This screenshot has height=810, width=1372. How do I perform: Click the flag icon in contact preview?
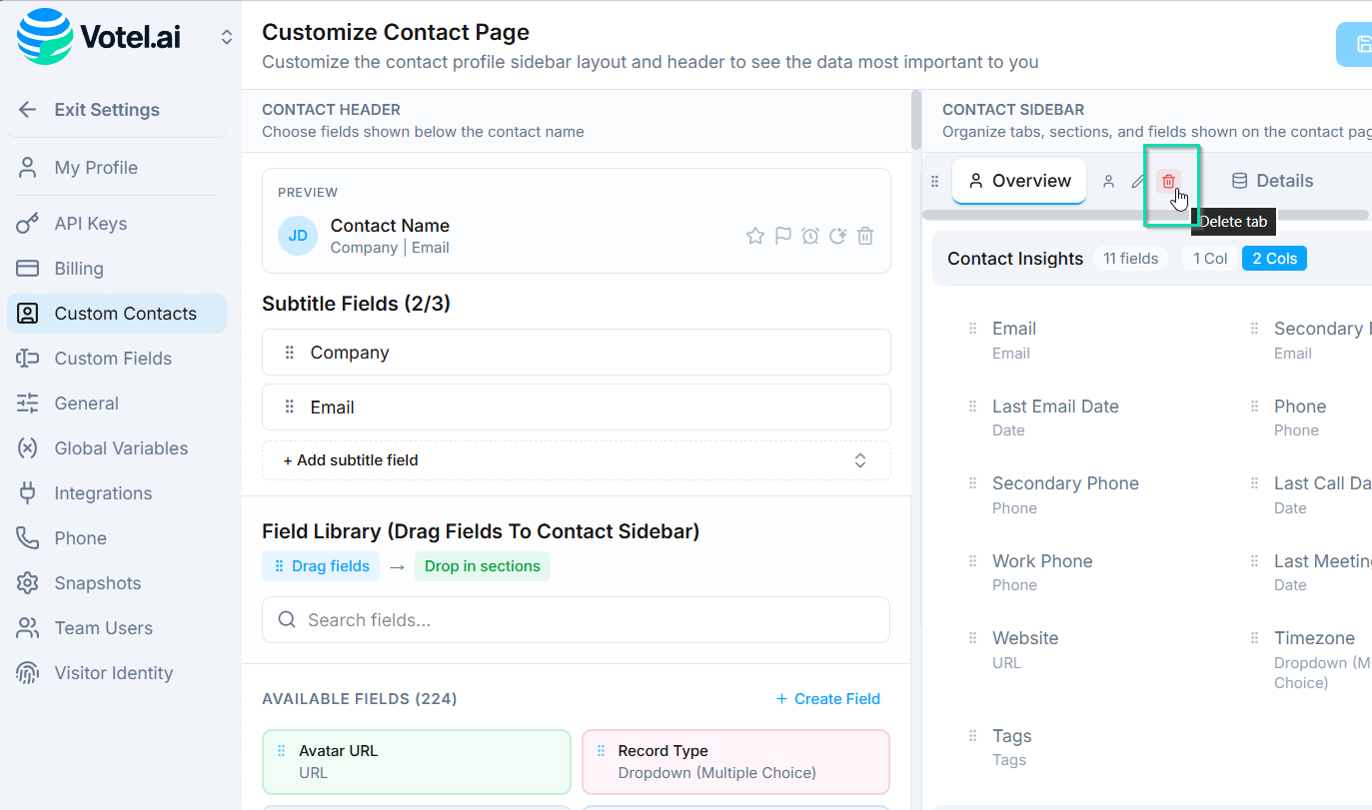pos(783,236)
